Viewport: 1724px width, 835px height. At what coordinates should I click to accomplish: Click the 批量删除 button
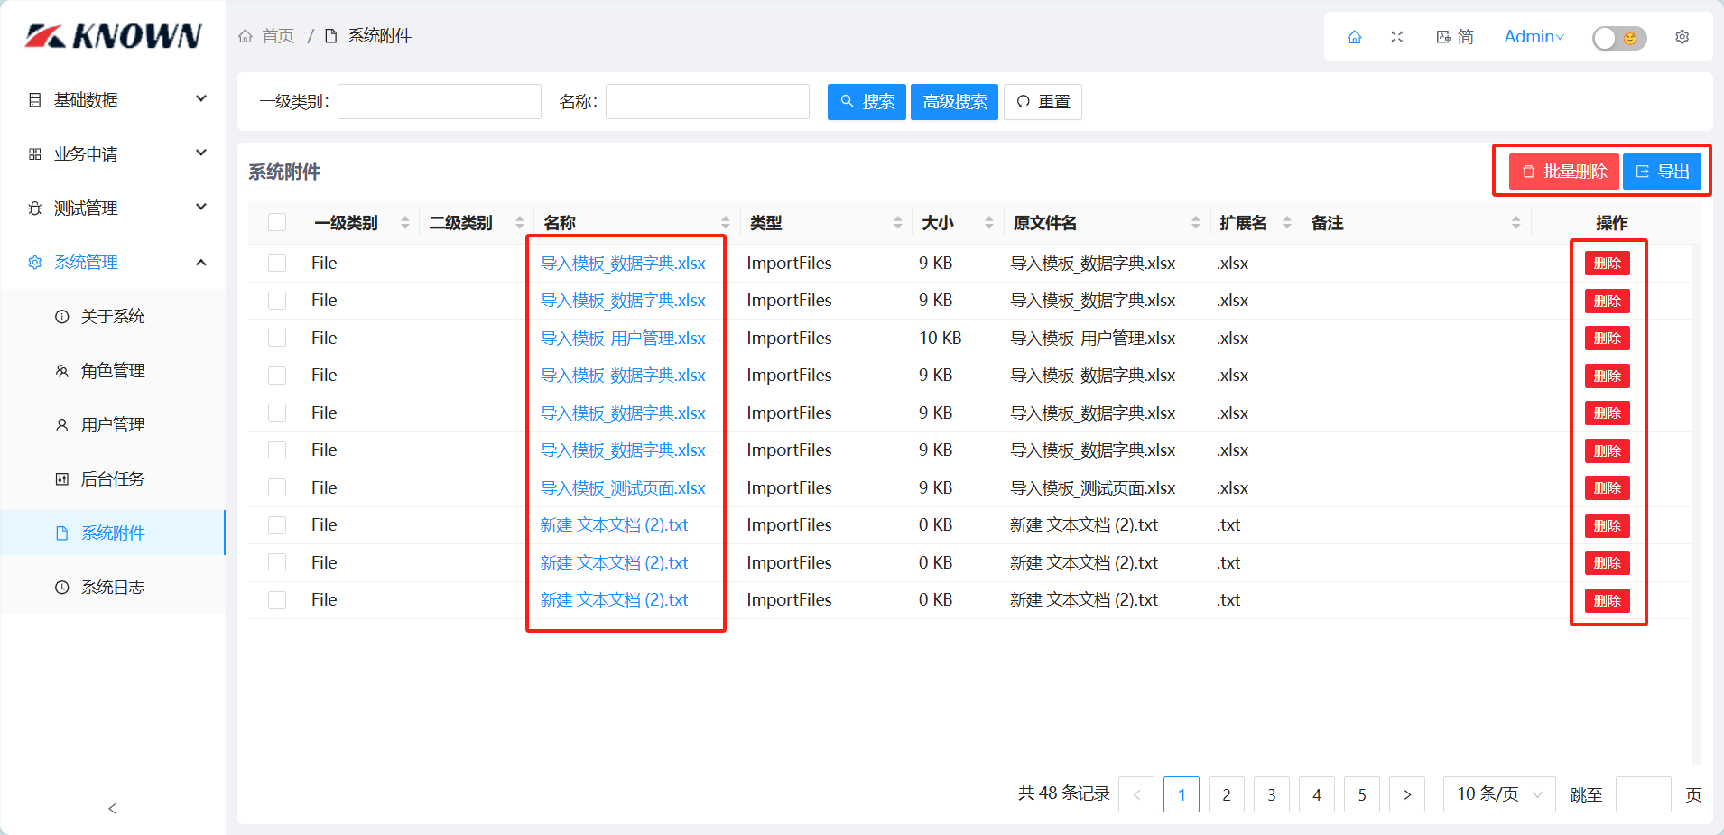click(1564, 172)
